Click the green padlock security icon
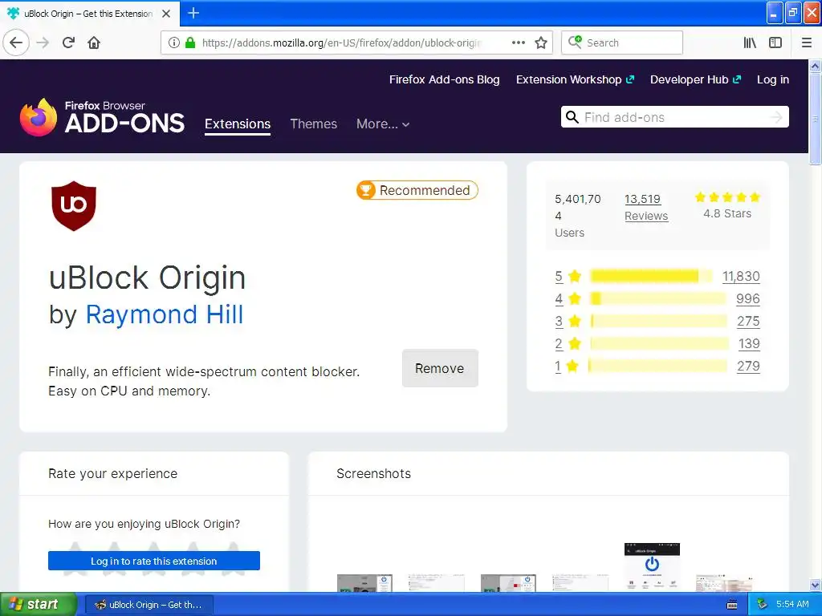The width and height of the screenshot is (822, 616). (190, 43)
